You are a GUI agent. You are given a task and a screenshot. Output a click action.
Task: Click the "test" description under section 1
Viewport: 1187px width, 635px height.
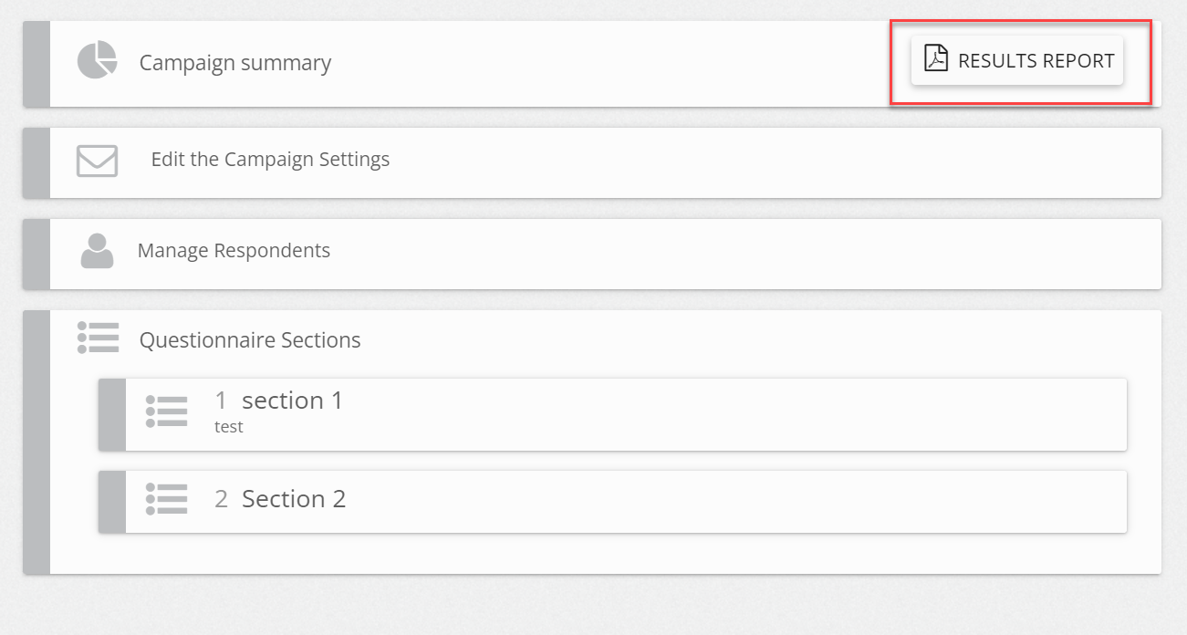point(229,426)
